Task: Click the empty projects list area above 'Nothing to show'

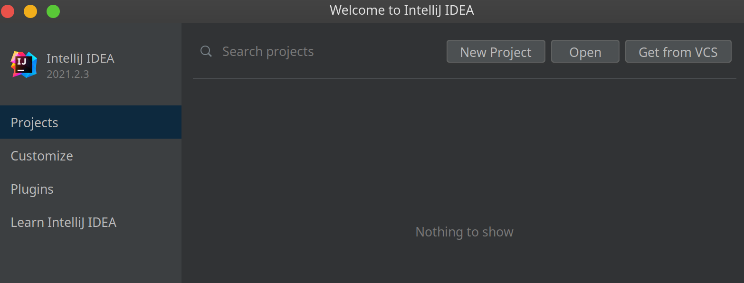Action: [464, 152]
